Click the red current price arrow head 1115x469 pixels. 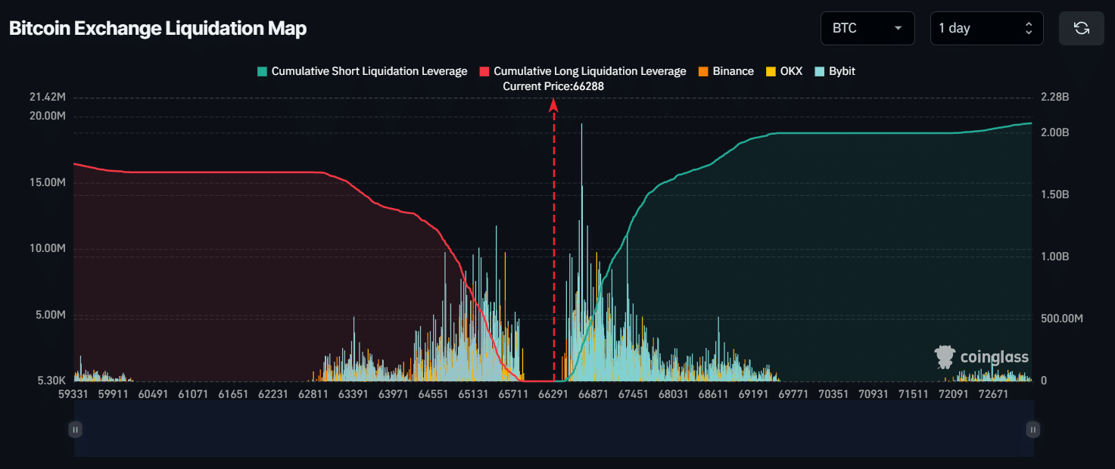[x=553, y=106]
